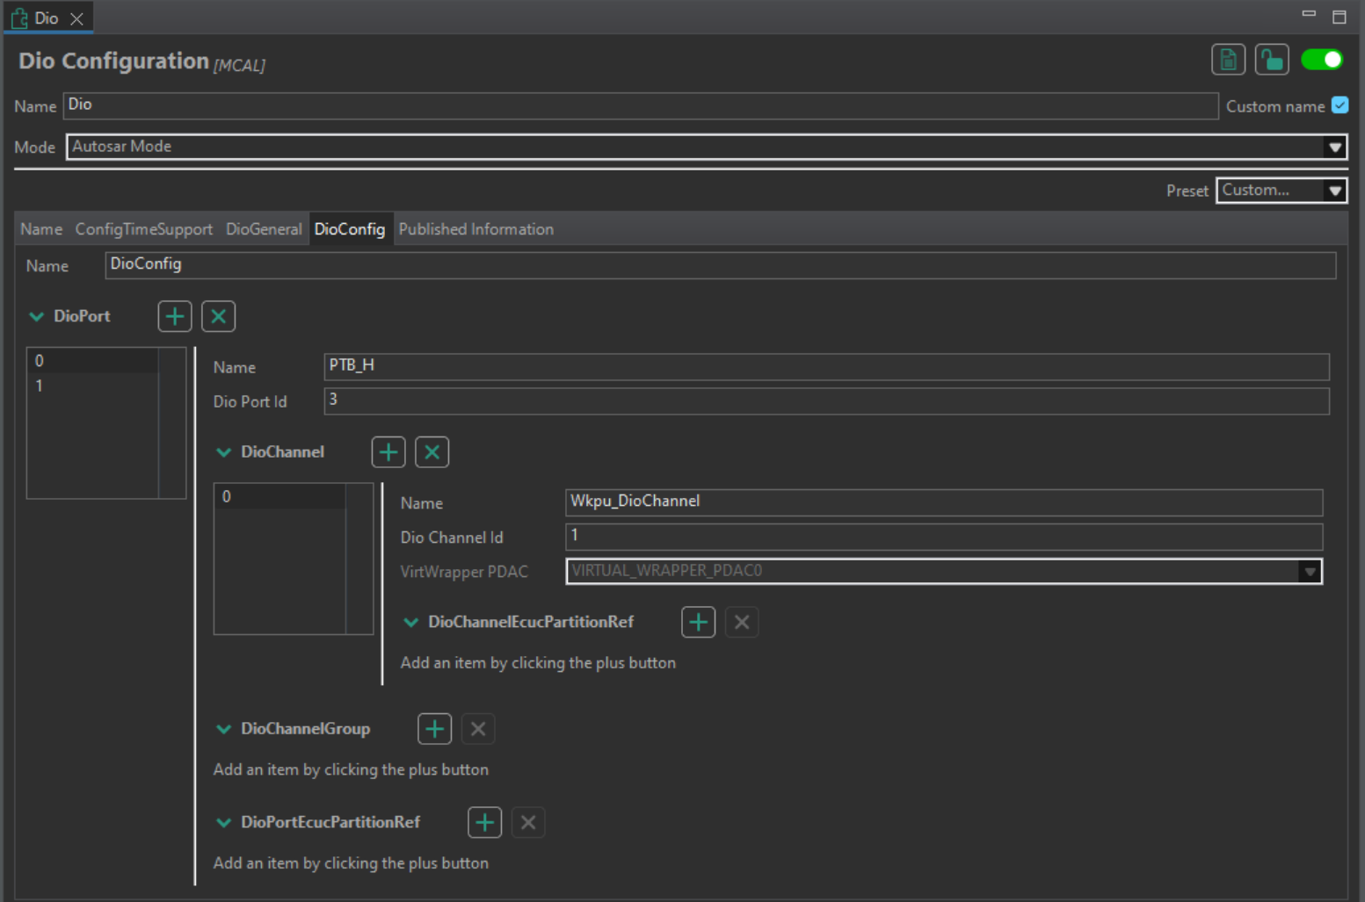
Task: Clear DioPortEcucPartitionRef with the X icon
Action: point(528,822)
